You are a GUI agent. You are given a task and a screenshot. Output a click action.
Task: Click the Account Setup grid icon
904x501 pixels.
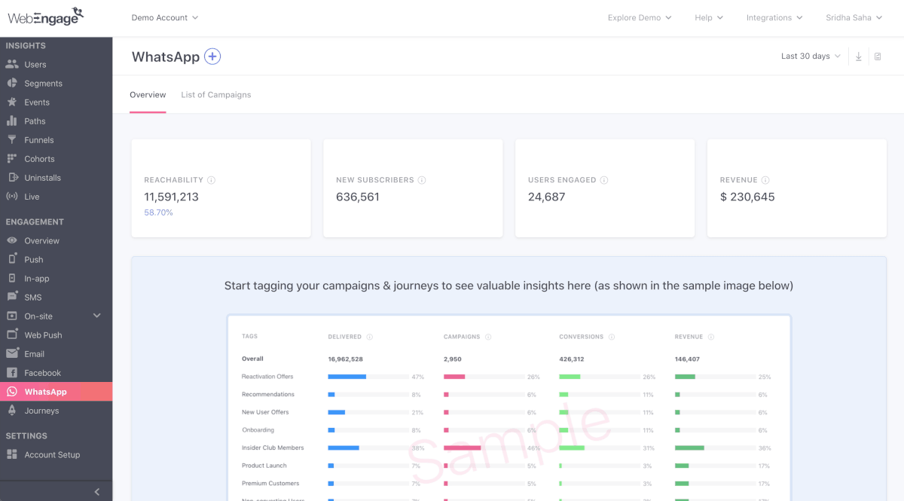point(12,455)
